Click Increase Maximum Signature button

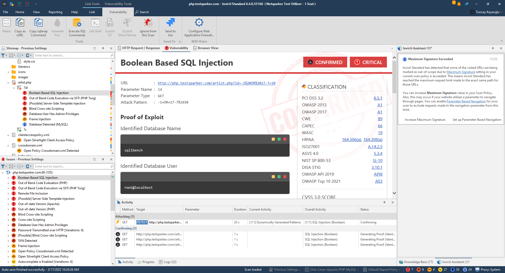point(425,120)
